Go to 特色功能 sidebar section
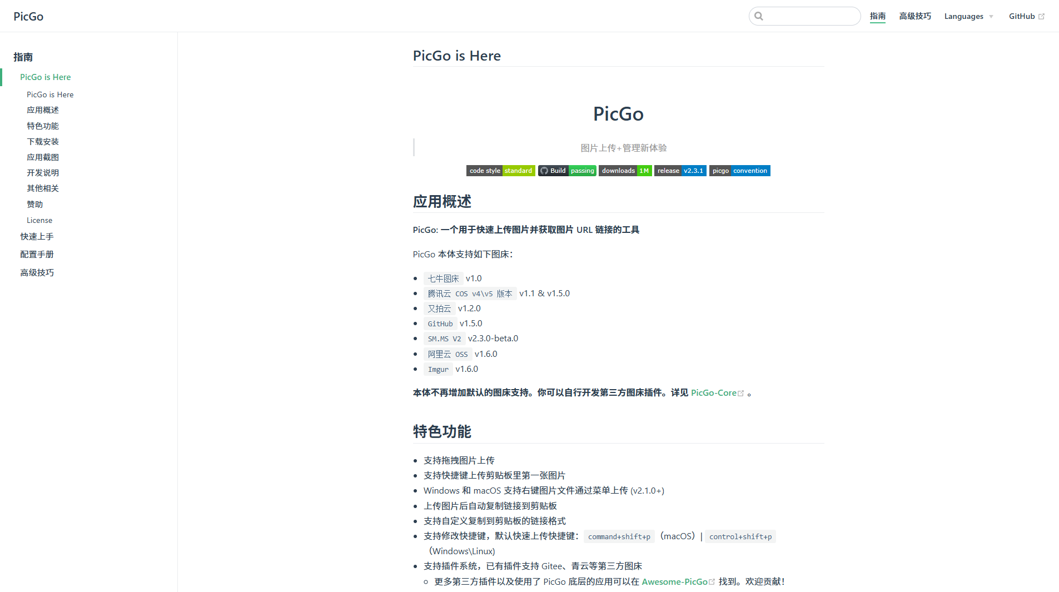 [x=43, y=126]
